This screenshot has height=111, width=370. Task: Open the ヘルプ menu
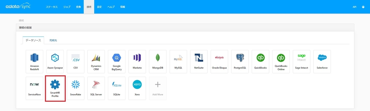[111, 6]
